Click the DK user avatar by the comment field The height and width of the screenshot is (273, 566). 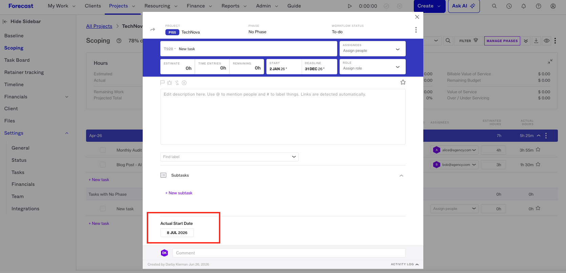pyautogui.click(x=164, y=253)
